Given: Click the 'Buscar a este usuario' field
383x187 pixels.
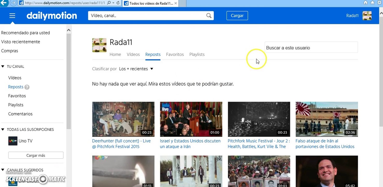Looking at the screenshot, I should point(311,48).
